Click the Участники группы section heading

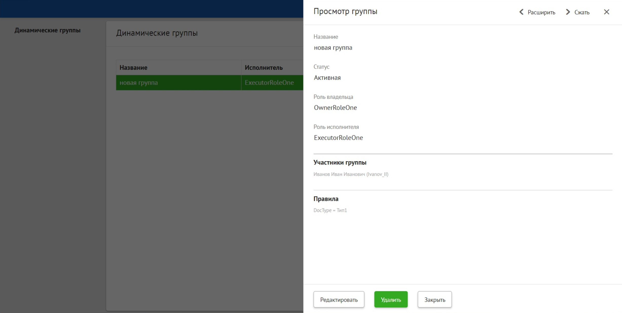[x=340, y=162]
